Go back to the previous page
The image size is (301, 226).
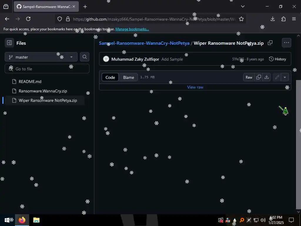click(7, 19)
